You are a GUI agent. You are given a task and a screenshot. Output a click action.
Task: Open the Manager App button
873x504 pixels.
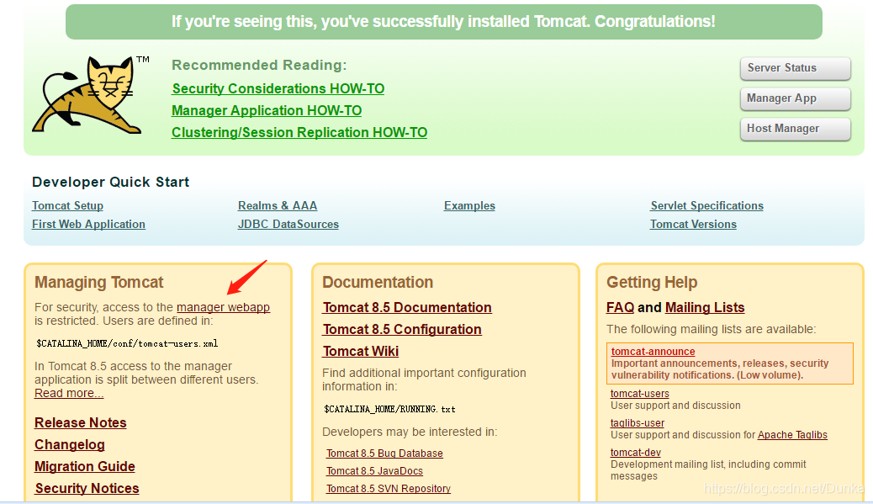tap(795, 98)
